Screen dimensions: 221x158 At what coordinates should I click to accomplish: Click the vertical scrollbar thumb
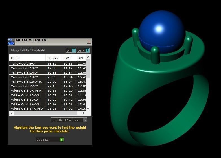(x=88, y=68)
